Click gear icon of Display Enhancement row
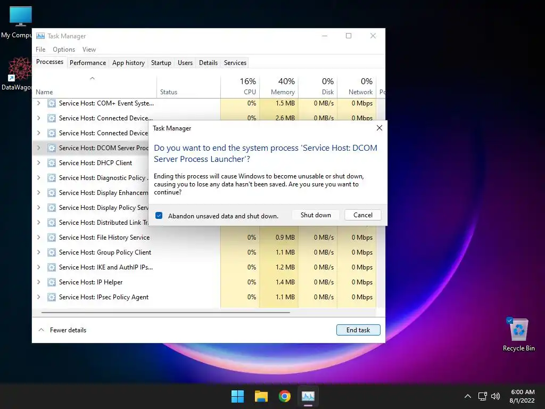Viewport: 545px width, 409px height. click(x=52, y=193)
